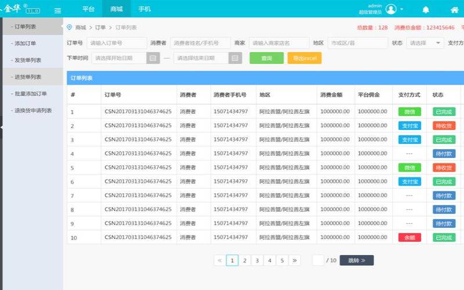Screen dimensions: 464x290
Task: Click the orange 导出excel button
Action: [x=304, y=58]
